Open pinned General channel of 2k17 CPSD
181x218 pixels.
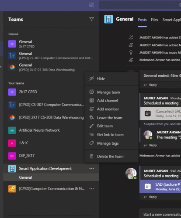tap(51, 44)
